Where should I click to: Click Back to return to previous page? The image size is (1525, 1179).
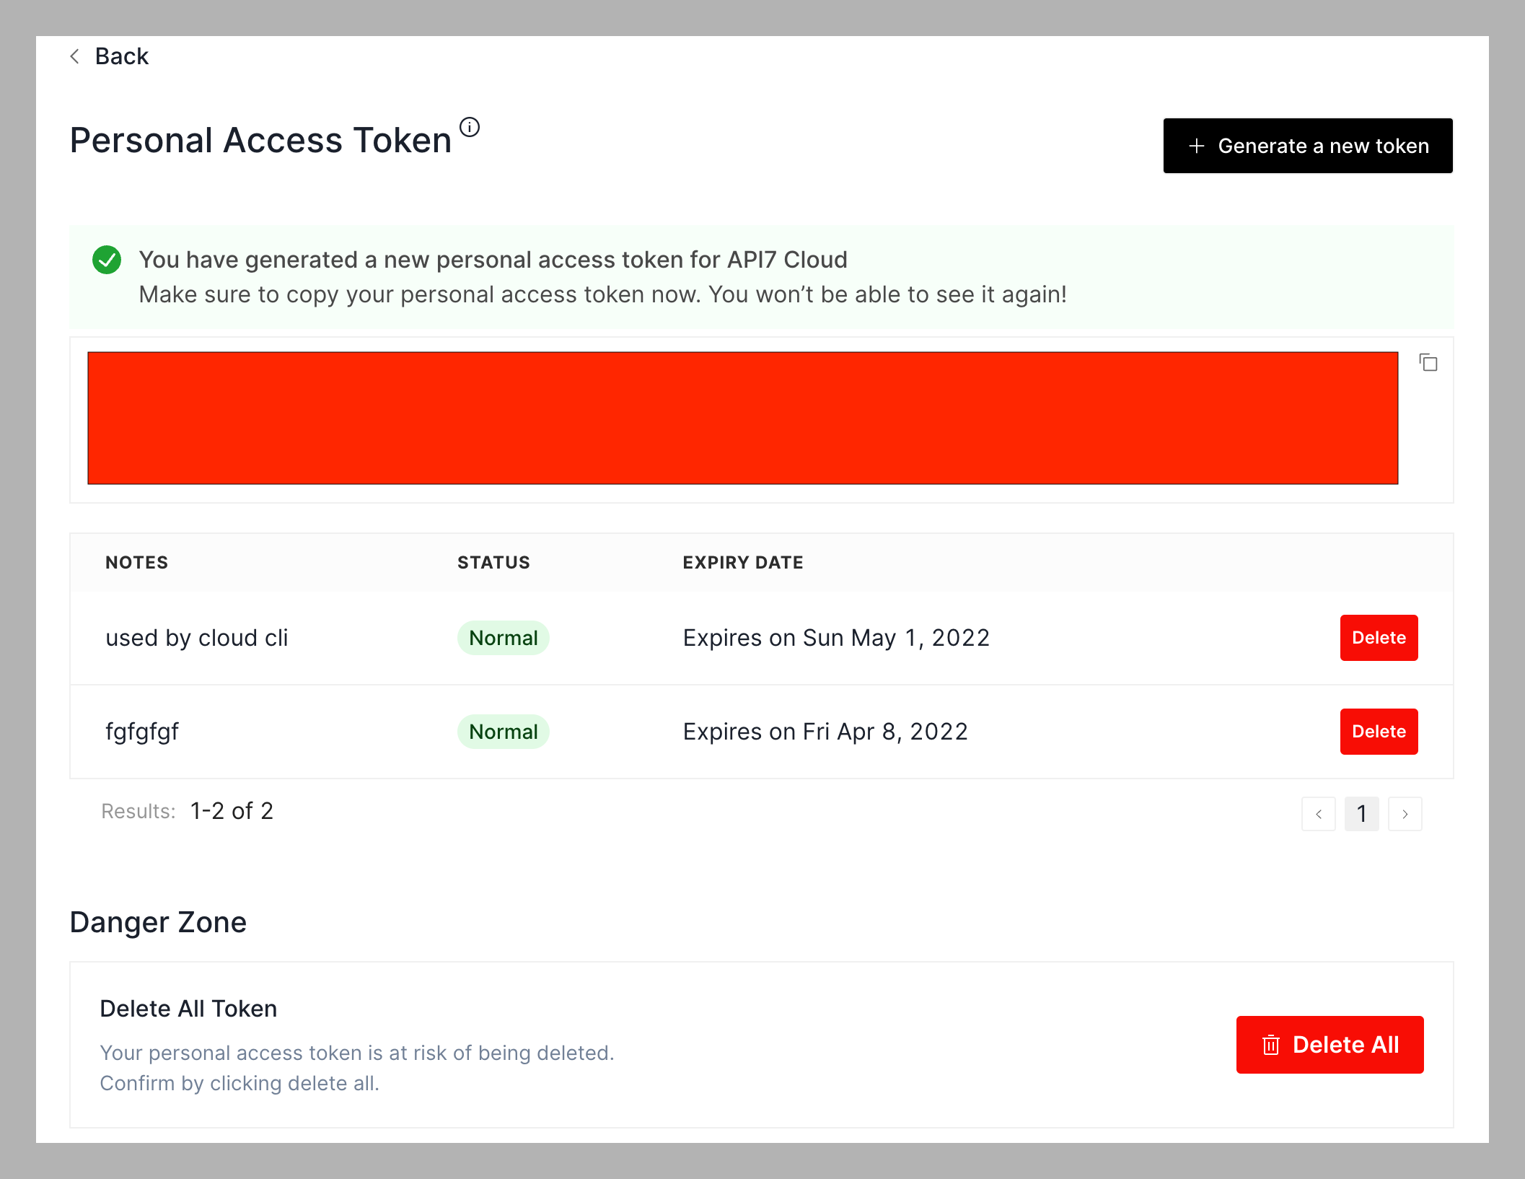coord(110,56)
